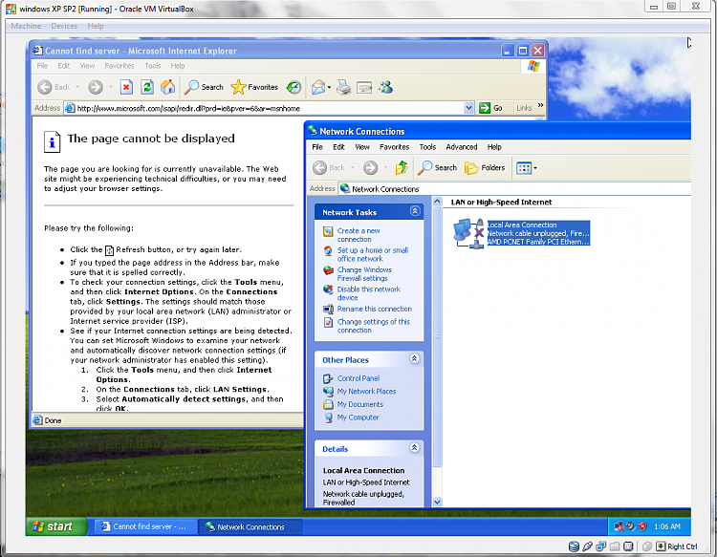Click the Print icon in Internet Explorer
The height and width of the screenshot is (557, 717).
(x=344, y=87)
